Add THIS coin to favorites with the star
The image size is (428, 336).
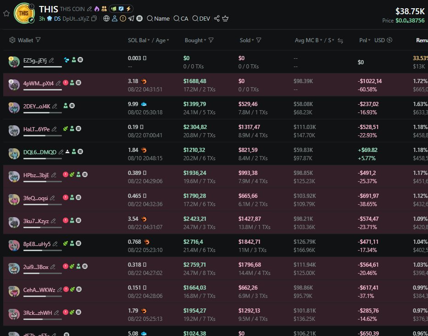6,13
